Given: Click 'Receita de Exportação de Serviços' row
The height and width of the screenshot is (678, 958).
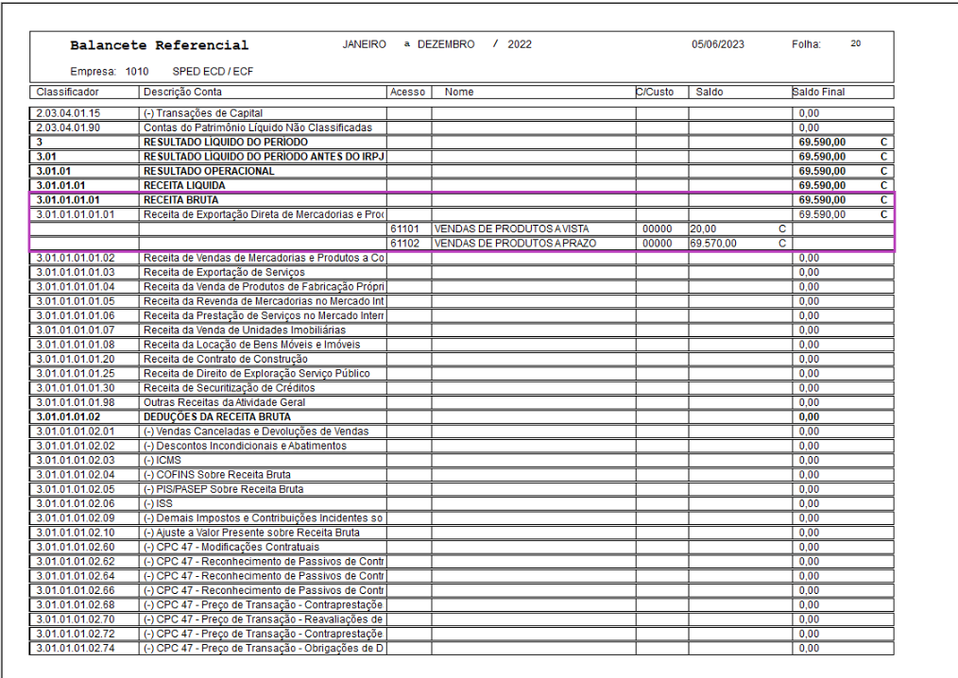Looking at the screenshot, I should [224, 272].
